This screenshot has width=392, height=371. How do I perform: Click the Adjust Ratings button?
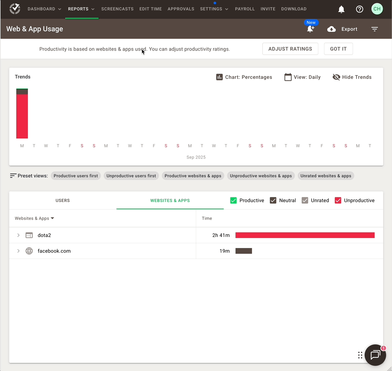pos(290,49)
